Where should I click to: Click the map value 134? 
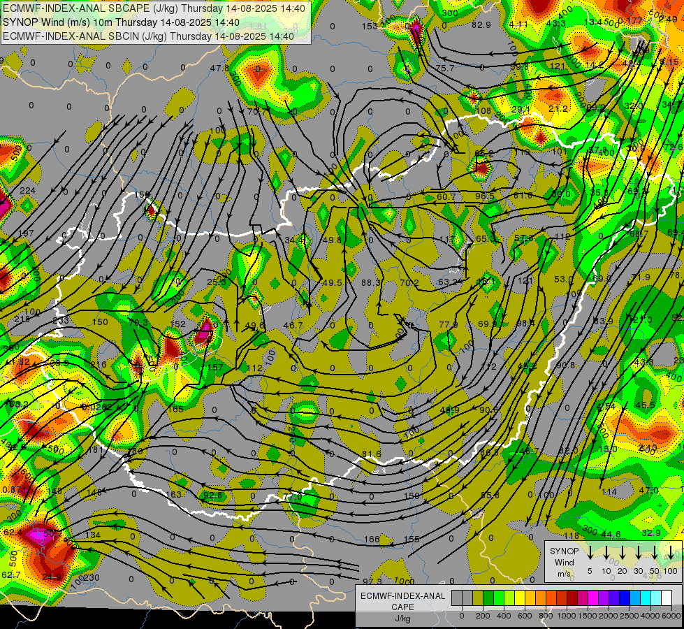pos(93,535)
